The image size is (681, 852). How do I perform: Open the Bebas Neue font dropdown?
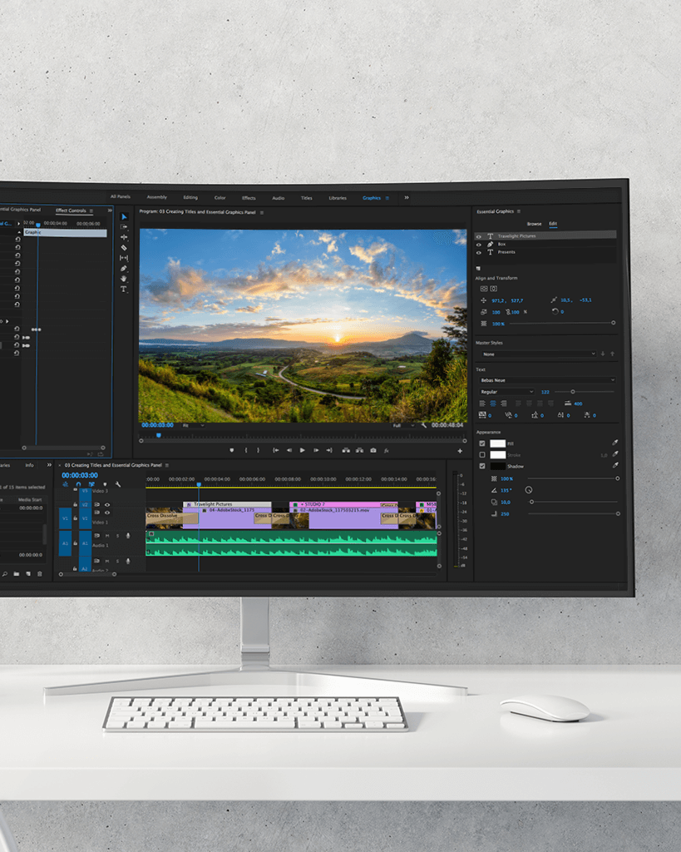click(x=546, y=380)
